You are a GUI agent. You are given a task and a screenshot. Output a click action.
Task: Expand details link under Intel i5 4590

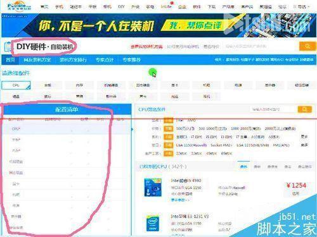point(180,200)
